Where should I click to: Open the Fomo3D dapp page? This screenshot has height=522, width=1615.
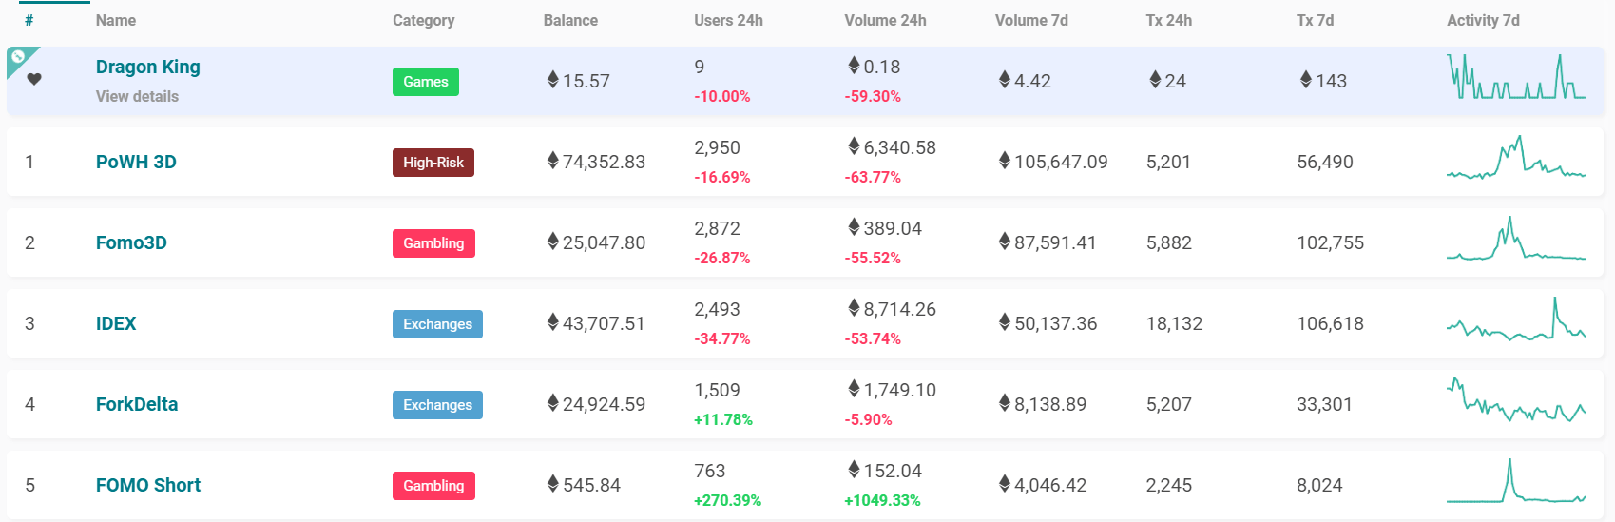[131, 242]
